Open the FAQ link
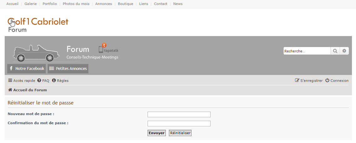Screen dimensions: 356x143 [43, 81]
